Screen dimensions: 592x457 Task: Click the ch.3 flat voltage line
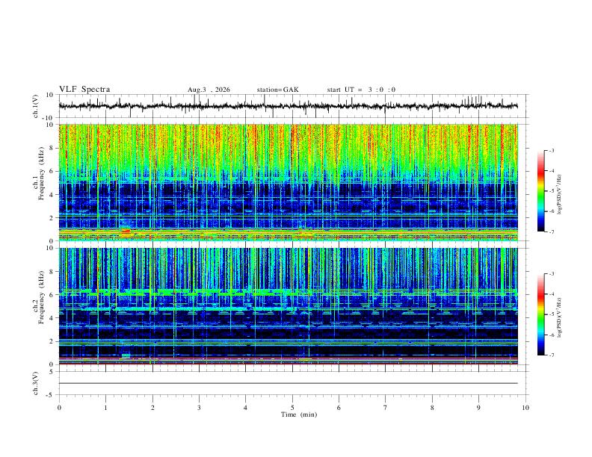(x=289, y=383)
